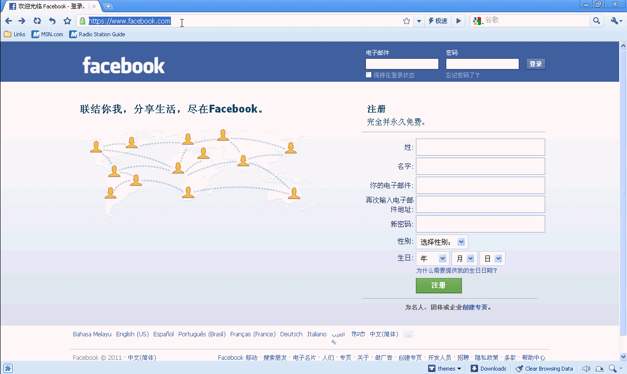Image resolution: width=627 pixels, height=374 pixels.
Task: Click the undo/restore arrow icon in toolbar
Action: [52, 21]
